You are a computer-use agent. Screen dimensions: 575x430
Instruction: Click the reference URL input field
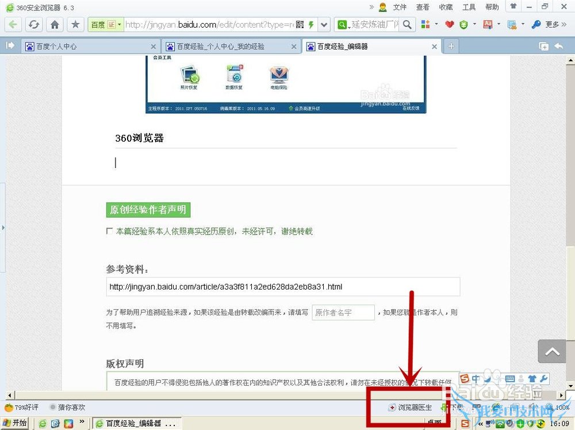(x=283, y=287)
